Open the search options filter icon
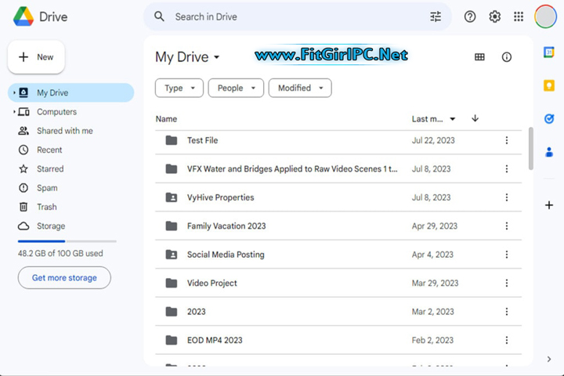This screenshot has width=564, height=376. 436,16
